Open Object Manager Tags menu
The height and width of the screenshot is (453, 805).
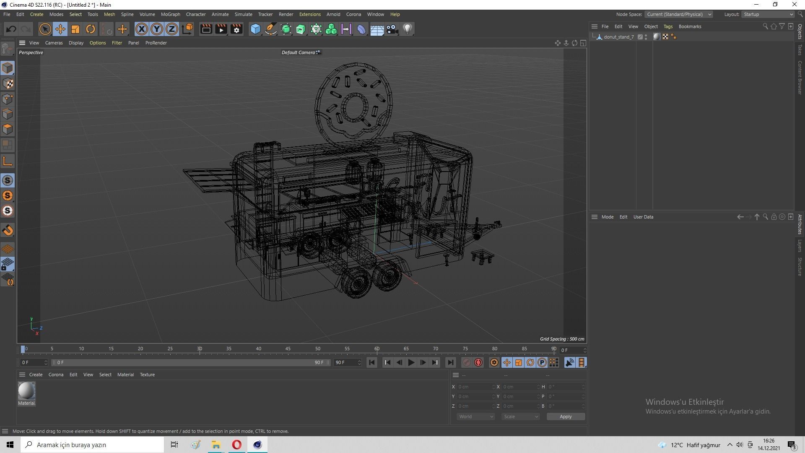[668, 26]
